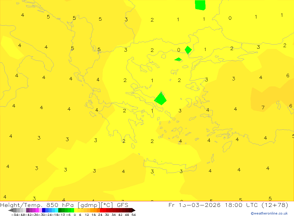Pick the cyan legend swatch
Viewport: 294px width, 216px height.
point(56,210)
